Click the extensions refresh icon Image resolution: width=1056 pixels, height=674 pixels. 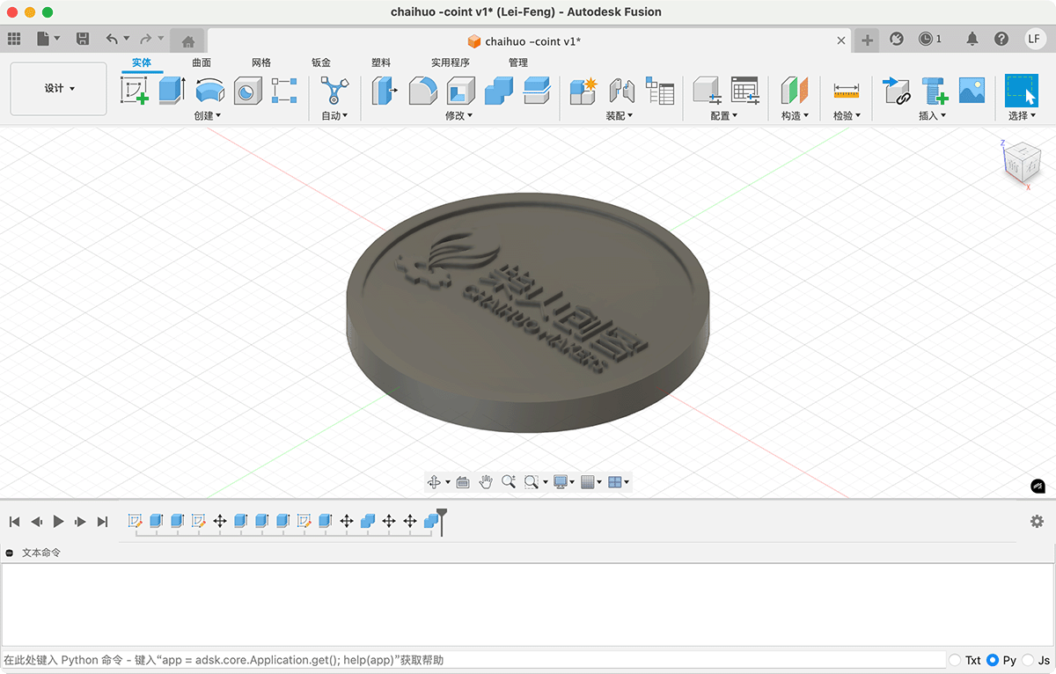click(897, 39)
